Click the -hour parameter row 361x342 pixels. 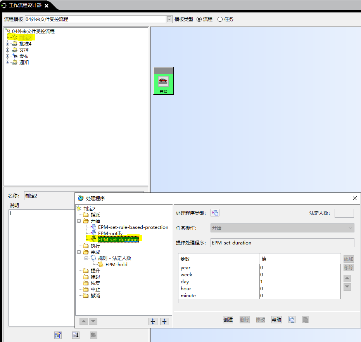259,289
